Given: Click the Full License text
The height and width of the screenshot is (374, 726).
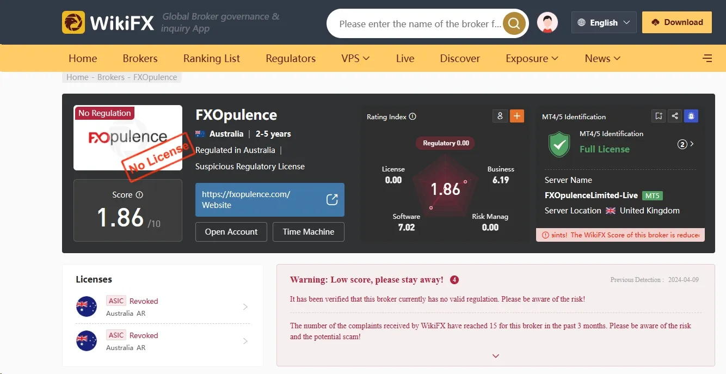Looking at the screenshot, I should 605,149.
